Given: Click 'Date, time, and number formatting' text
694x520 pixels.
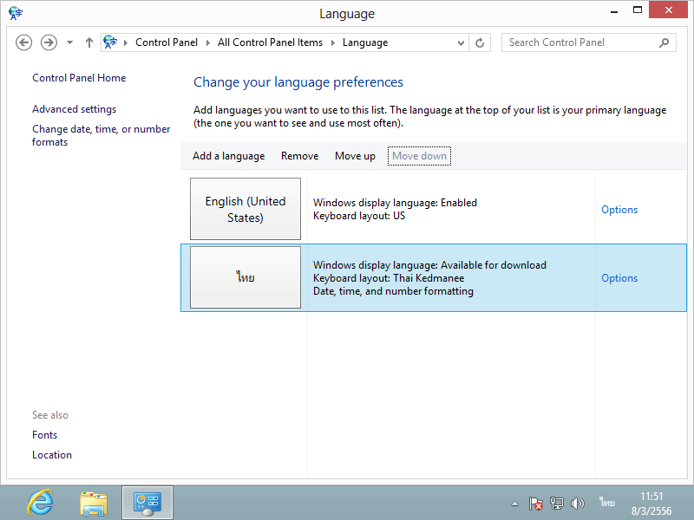Looking at the screenshot, I should point(393,291).
